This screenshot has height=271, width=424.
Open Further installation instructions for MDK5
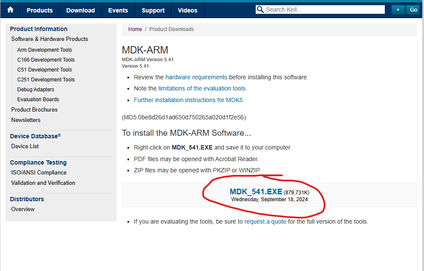click(188, 100)
